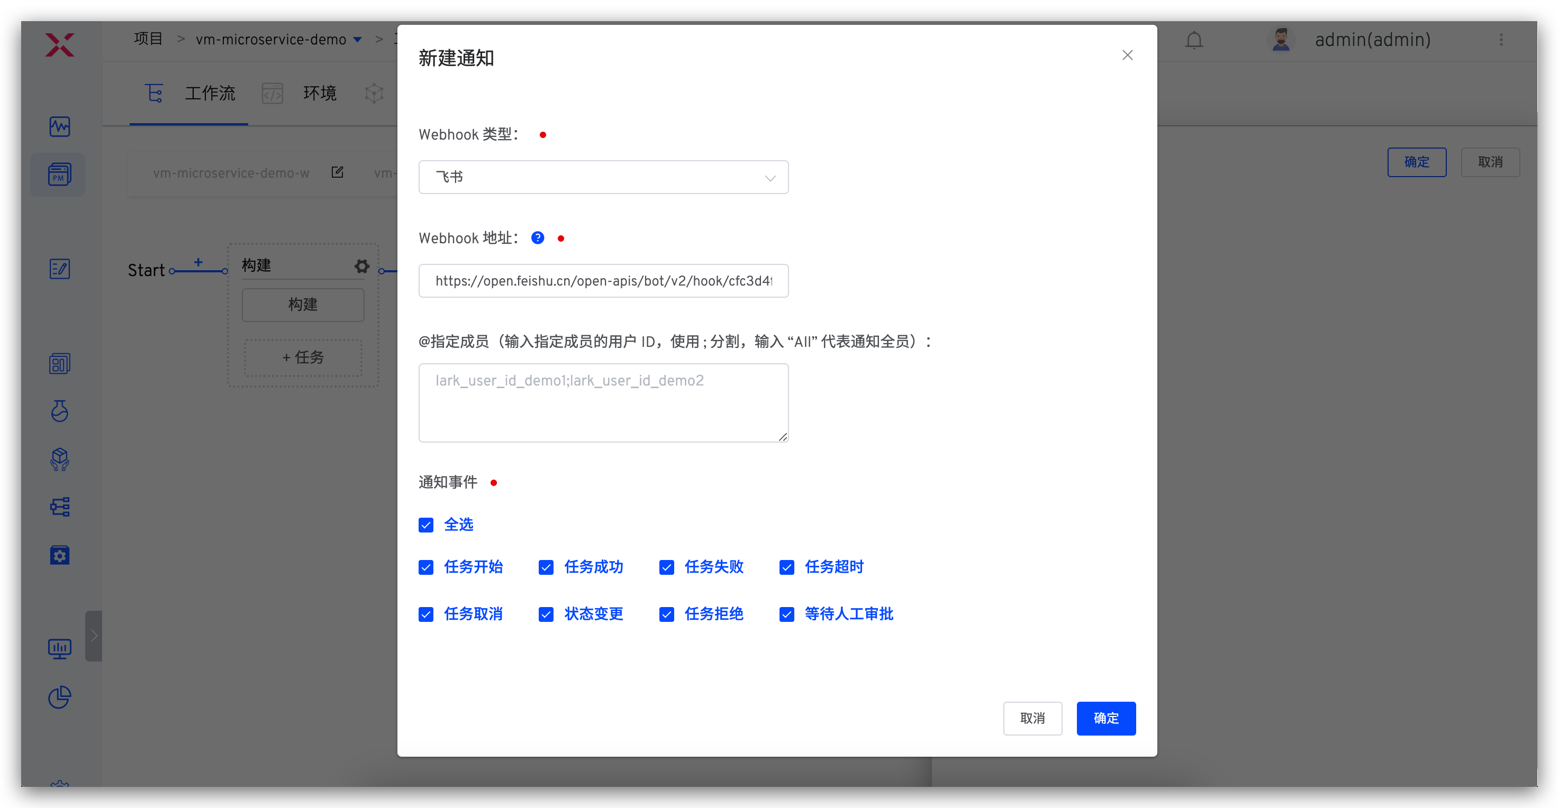Screen dimensions: 1559x808
Task: Click the package delivery sidebar icon
Action: pos(59,459)
